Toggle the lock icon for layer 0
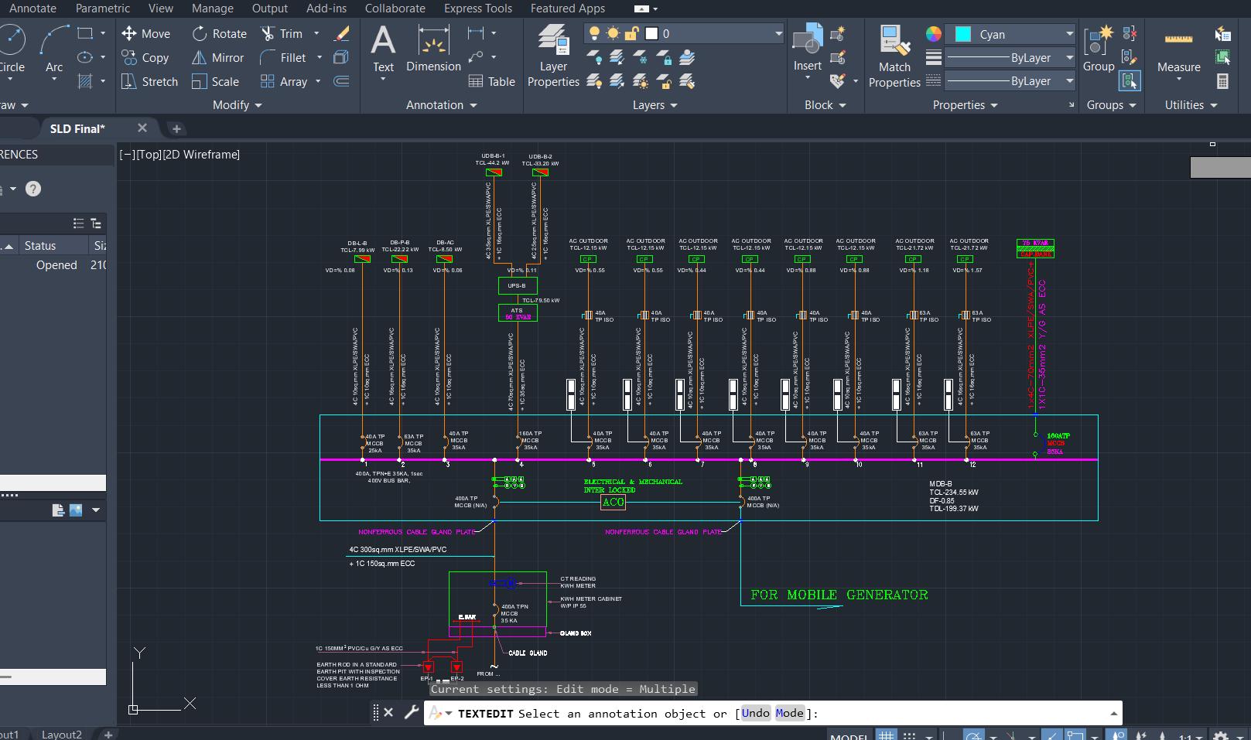 tap(631, 33)
